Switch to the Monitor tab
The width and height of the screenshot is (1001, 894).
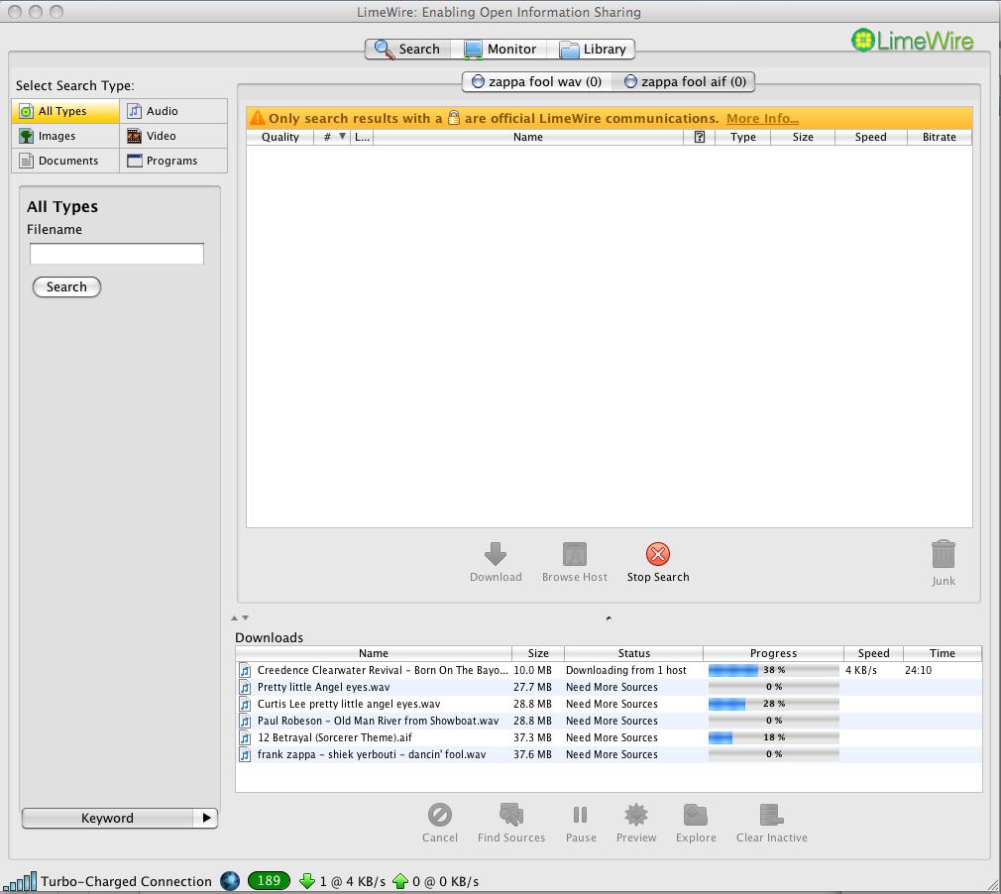tap(500, 50)
